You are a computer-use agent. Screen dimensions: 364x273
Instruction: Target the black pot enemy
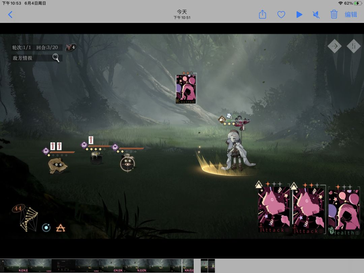[96, 158]
